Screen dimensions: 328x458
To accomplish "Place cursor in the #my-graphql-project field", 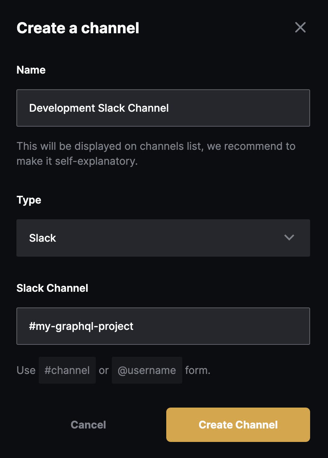I will coord(163,326).
